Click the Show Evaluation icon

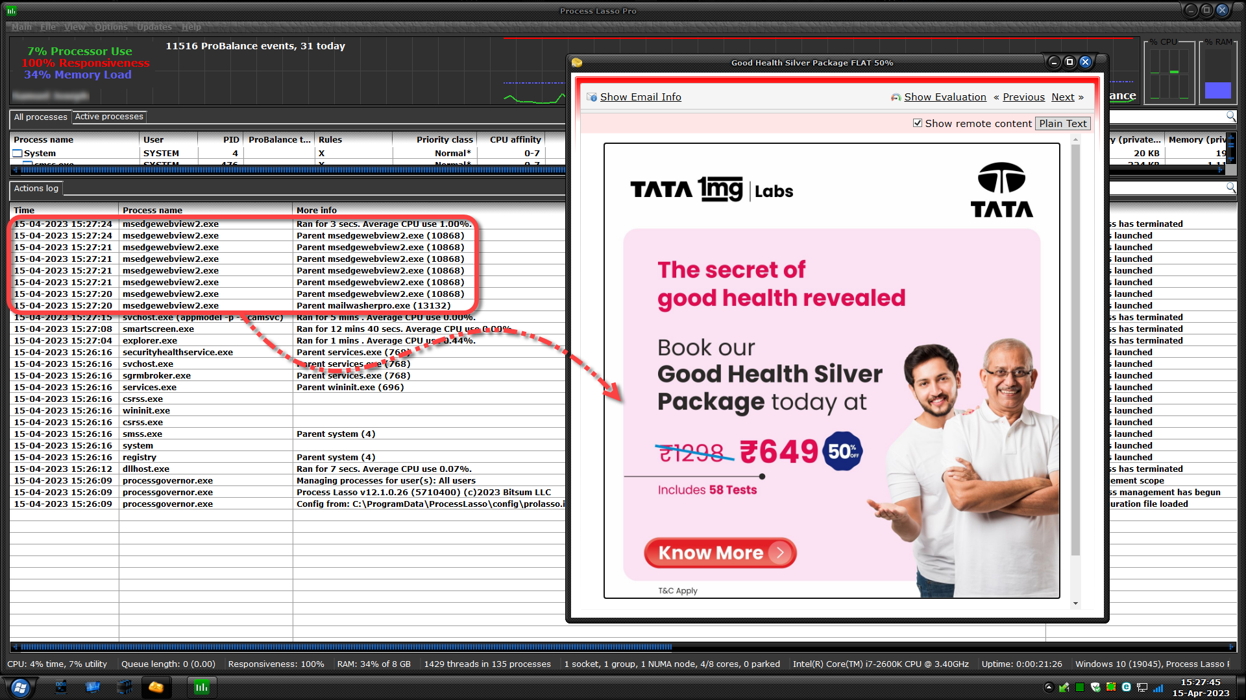click(896, 97)
